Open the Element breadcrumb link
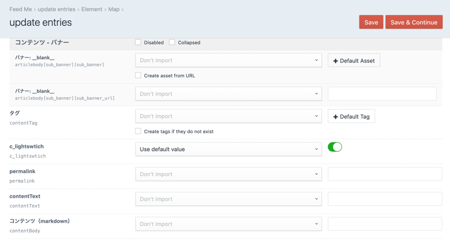This screenshot has height=244, width=450. [x=92, y=9]
